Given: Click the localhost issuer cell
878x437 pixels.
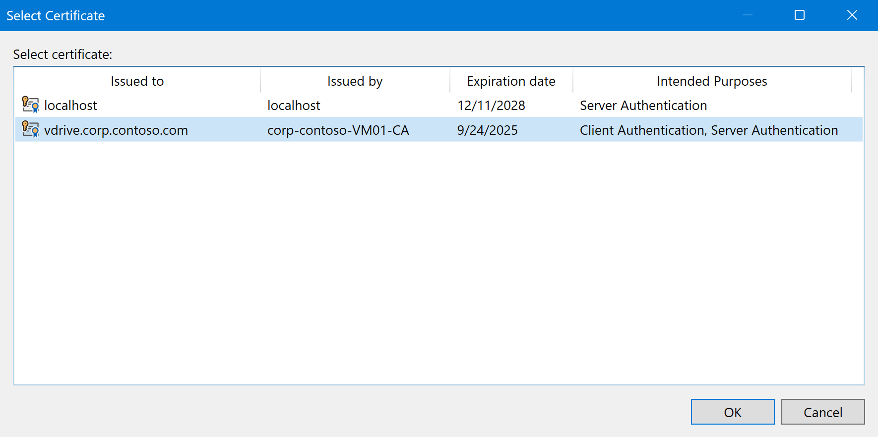Looking at the screenshot, I should pyautogui.click(x=294, y=106).
